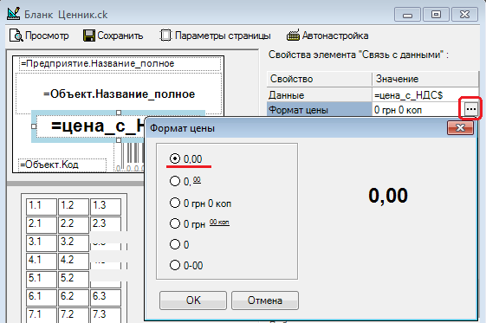The height and width of the screenshot is (323, 486).
Task: Open the Формат цены ellipsis button
Action: click(x=470, y=109)
